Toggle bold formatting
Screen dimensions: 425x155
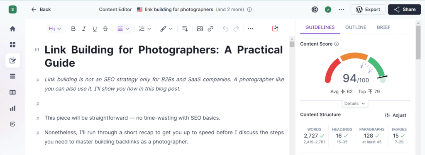coord(73,29)
